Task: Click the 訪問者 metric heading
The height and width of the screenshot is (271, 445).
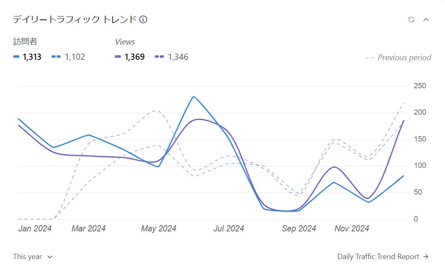Action: [x=25, y=42]
